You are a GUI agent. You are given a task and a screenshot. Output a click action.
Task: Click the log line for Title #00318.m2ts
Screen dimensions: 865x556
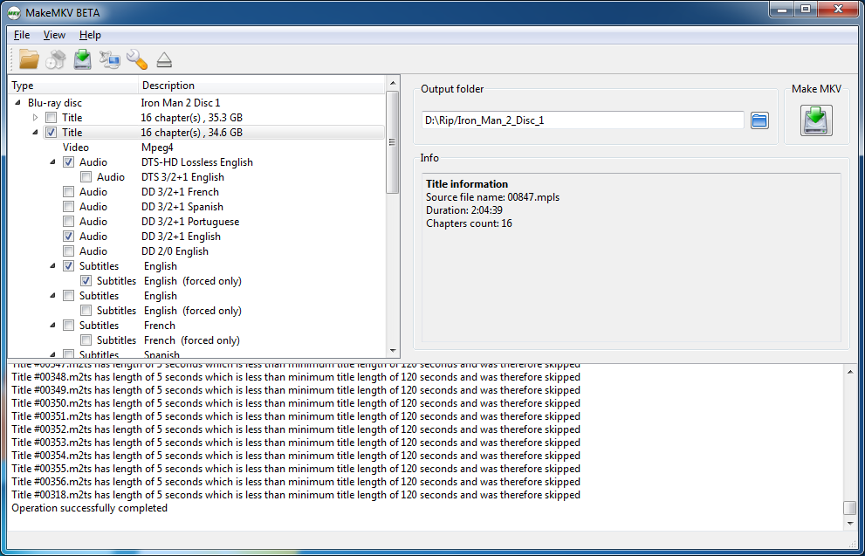pos(296,495)
